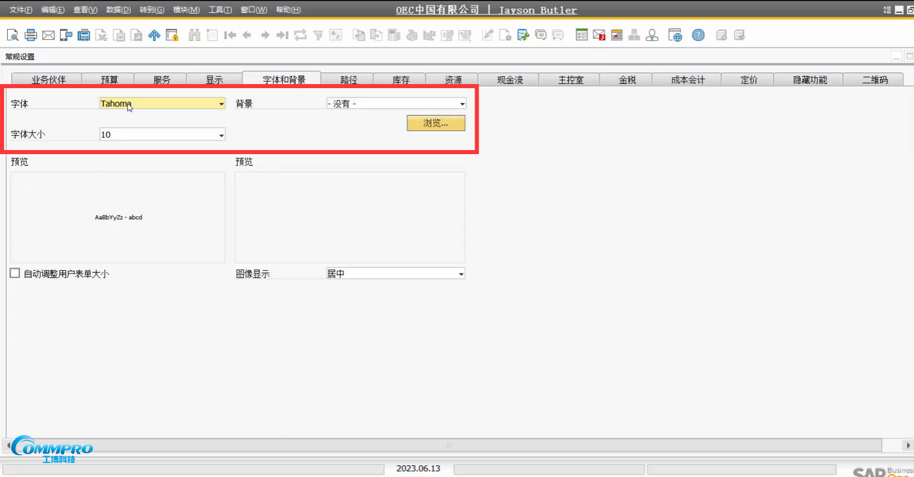Screen dimensions: 914x477
Task: Click the refresh record icon
Action: [x=300, y=35]
